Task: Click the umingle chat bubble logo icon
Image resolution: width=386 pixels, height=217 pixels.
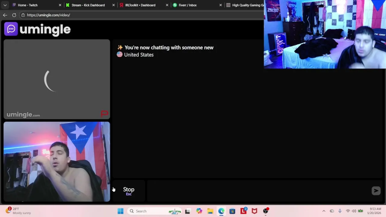Action: pos(11,29)
